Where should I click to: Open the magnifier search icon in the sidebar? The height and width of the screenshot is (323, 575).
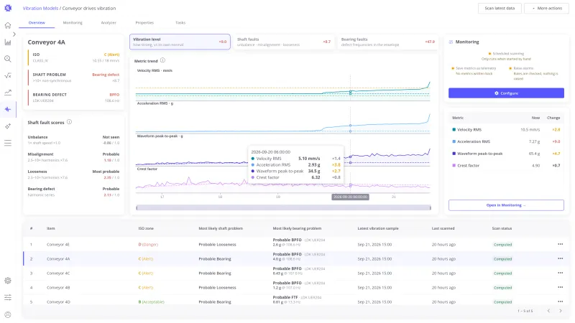pos(8,59)
